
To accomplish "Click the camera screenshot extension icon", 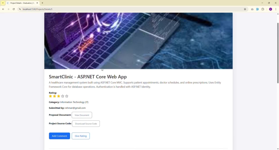I will click(252, 9).
